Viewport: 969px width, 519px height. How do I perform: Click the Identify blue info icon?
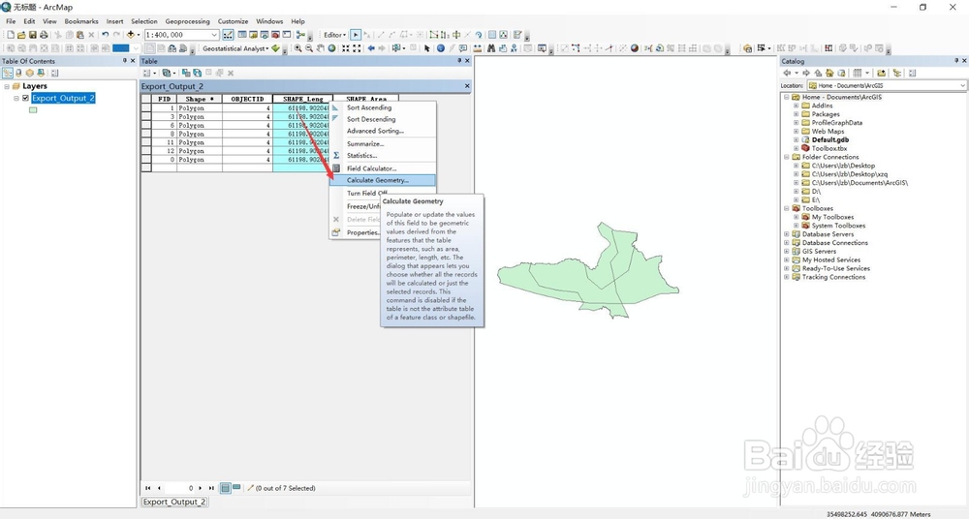pyautogui.click(x=441, y=48)
